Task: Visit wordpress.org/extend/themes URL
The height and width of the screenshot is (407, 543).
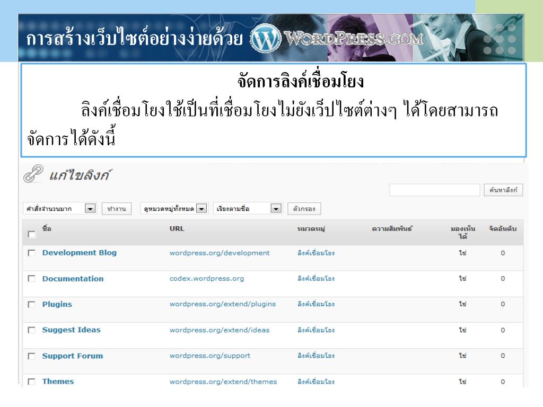Action: click(223, 382)
